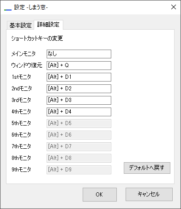Select the 2ndモニタ shortcut input box
Screen dimensions: 181x209
click(x=79, y=89)
